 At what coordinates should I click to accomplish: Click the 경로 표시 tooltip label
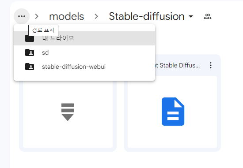(x=43, y=30)
